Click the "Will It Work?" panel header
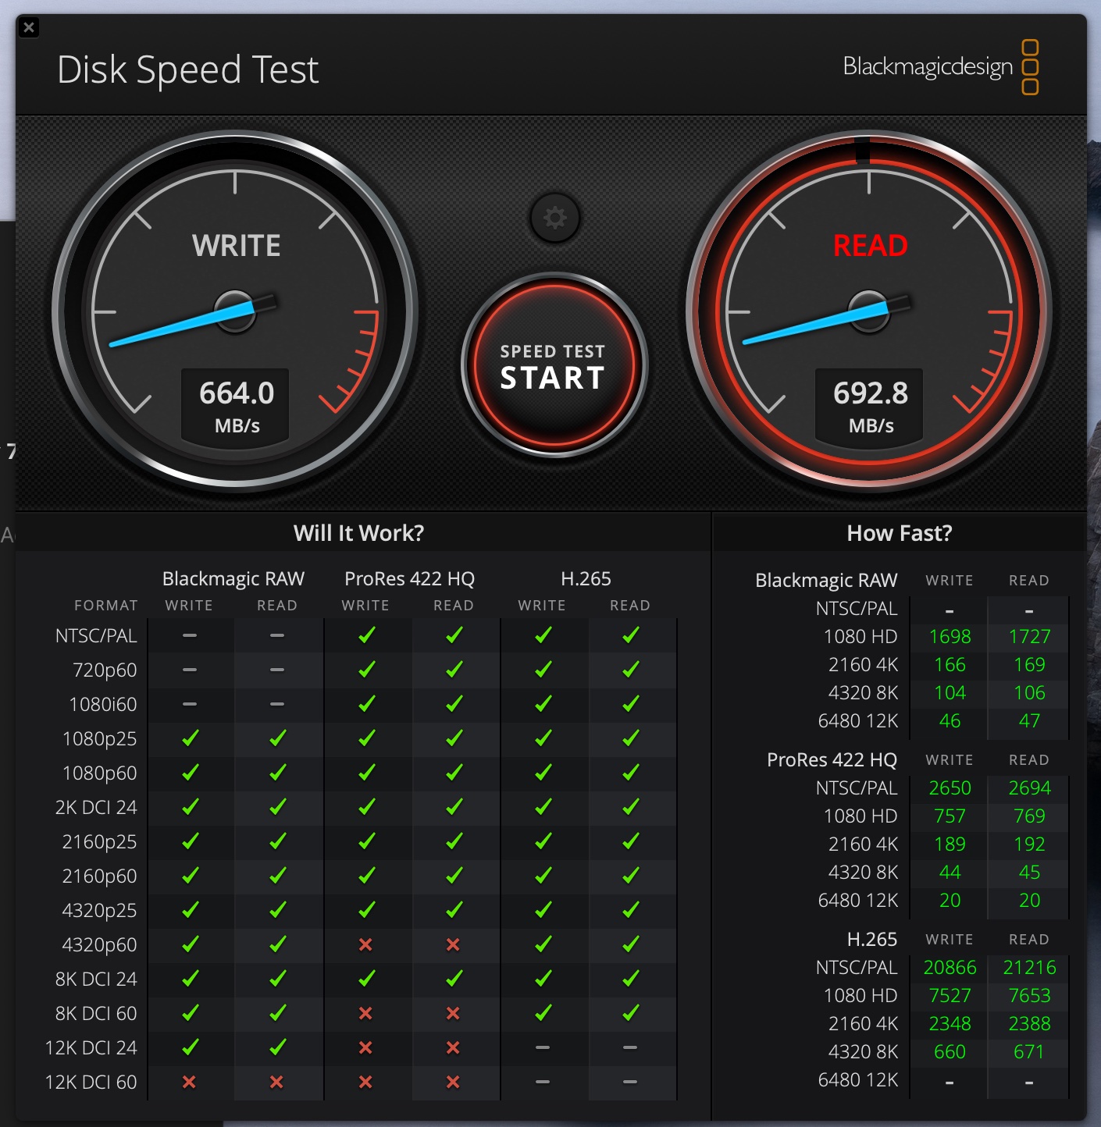This screenshot has width=1101, height=1127. click(358, 533)
